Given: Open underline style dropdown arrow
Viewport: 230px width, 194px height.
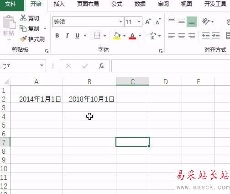Looking at the screenshot, I should 85,36.
